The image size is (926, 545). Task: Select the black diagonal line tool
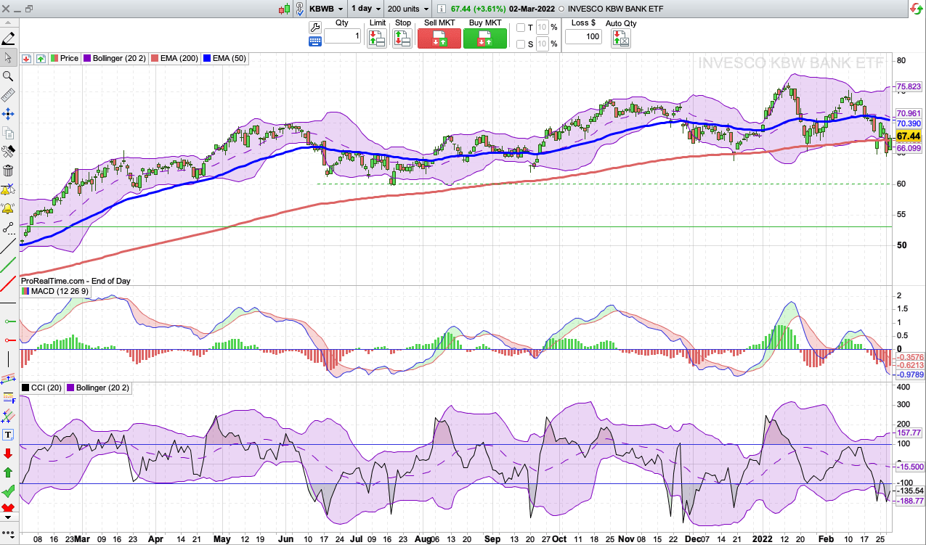[x=8, y=247]
